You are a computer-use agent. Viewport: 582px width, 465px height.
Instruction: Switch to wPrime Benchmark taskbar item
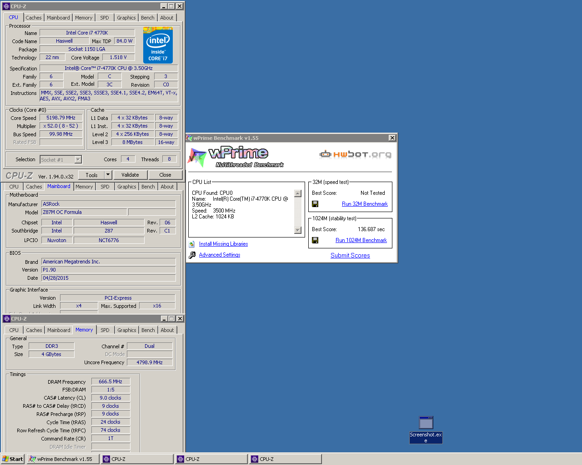pyautogui.click(x=63, y=459)
